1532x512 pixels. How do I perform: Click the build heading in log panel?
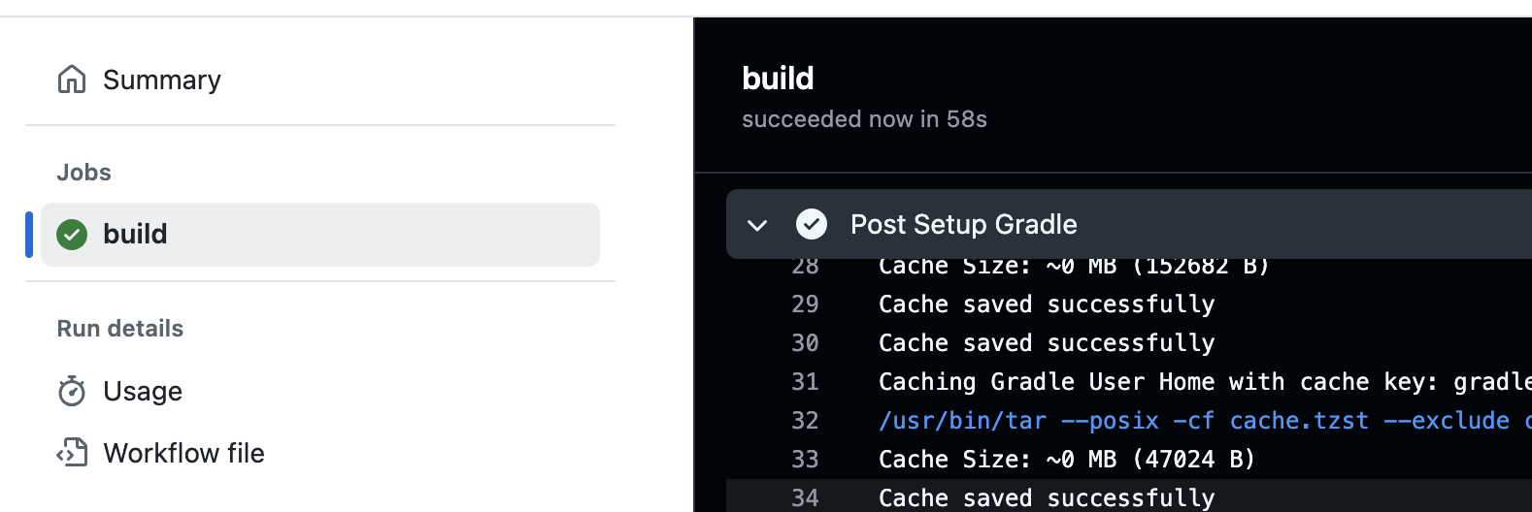tap(778, 79)
